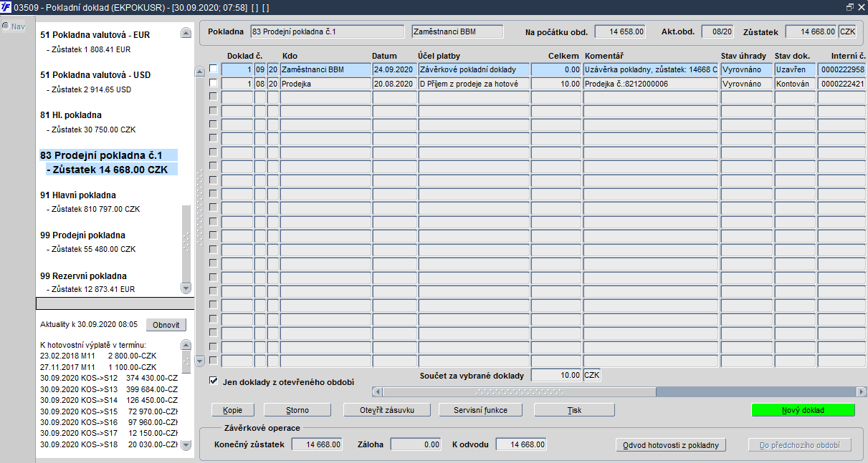Click Otevřít zásuvku button
Image resolution: width=868 pixels, height=463 pixels.
(388, 410)
